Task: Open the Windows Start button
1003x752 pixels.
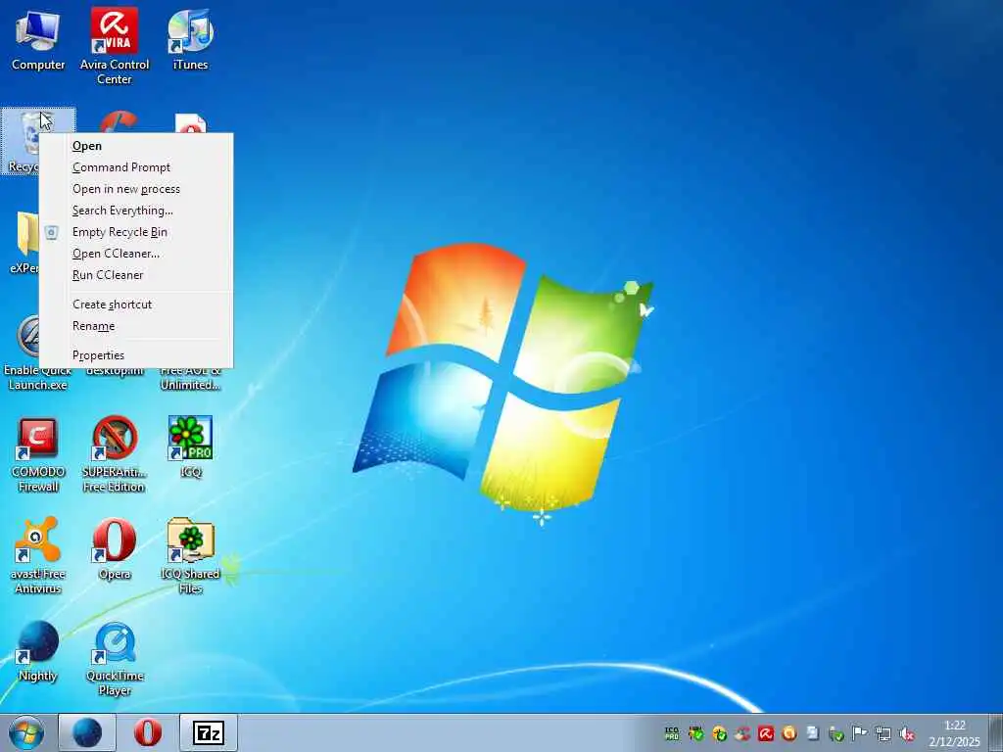Action: point(26,732)
